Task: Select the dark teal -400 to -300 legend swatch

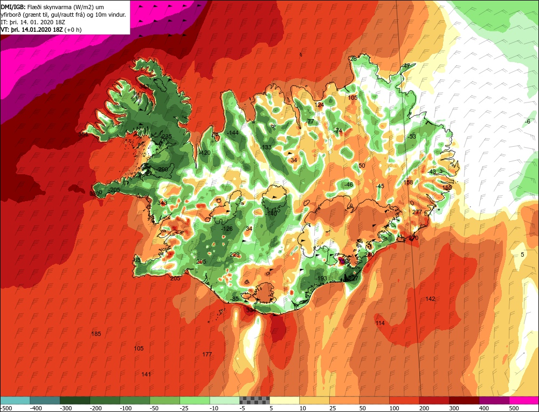Action: 45,400
